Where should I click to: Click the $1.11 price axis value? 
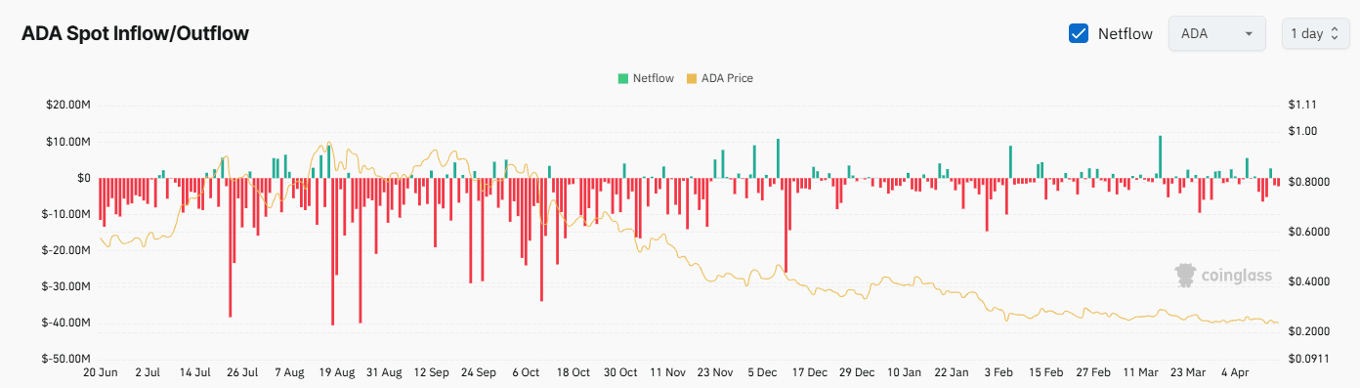pos(1301,106)
